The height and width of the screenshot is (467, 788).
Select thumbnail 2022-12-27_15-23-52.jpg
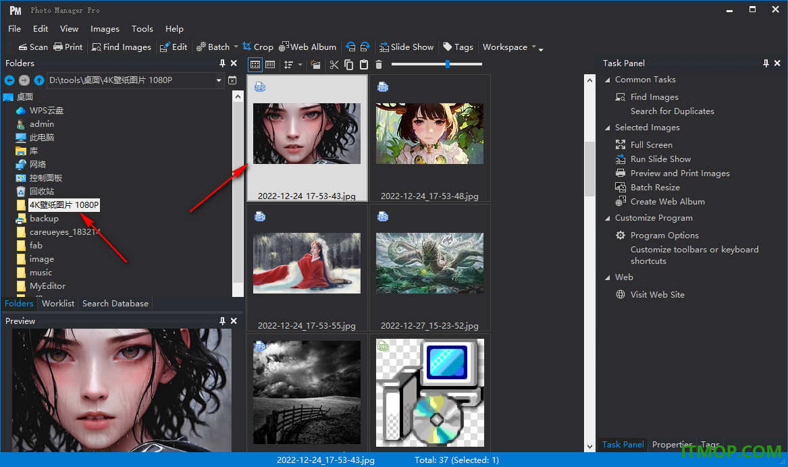(x=429, y=268)
